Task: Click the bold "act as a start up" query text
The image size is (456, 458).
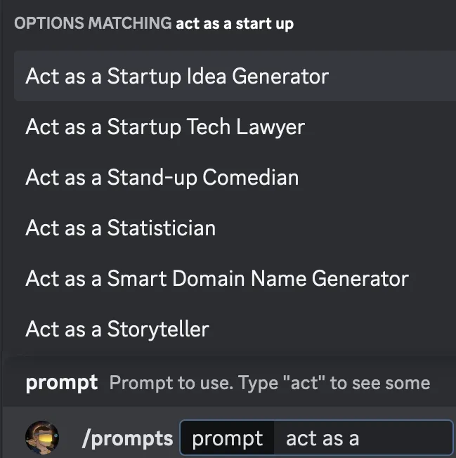Action: point(235,23)
